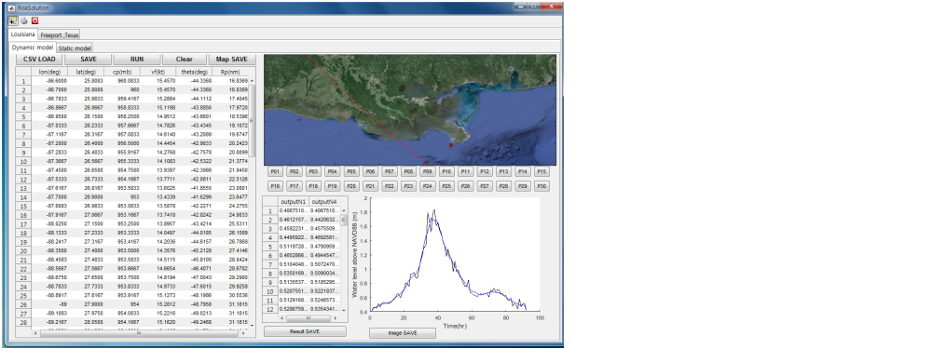
Task: Select station button P01
Action: pyautogui.click(x=275, y=171)
